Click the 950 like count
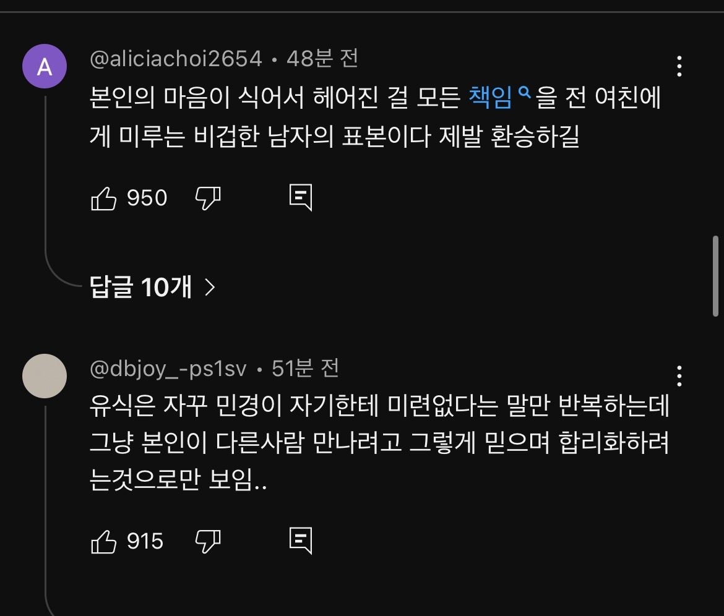The height and width of the screenshot is (616, 724). 147,199
